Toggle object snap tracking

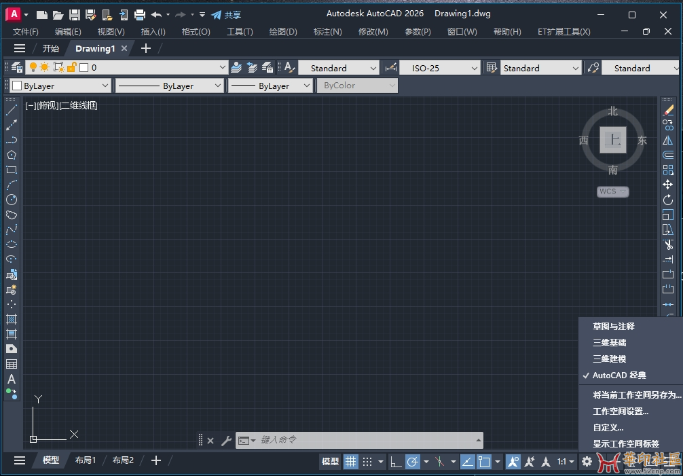point(467,462)
